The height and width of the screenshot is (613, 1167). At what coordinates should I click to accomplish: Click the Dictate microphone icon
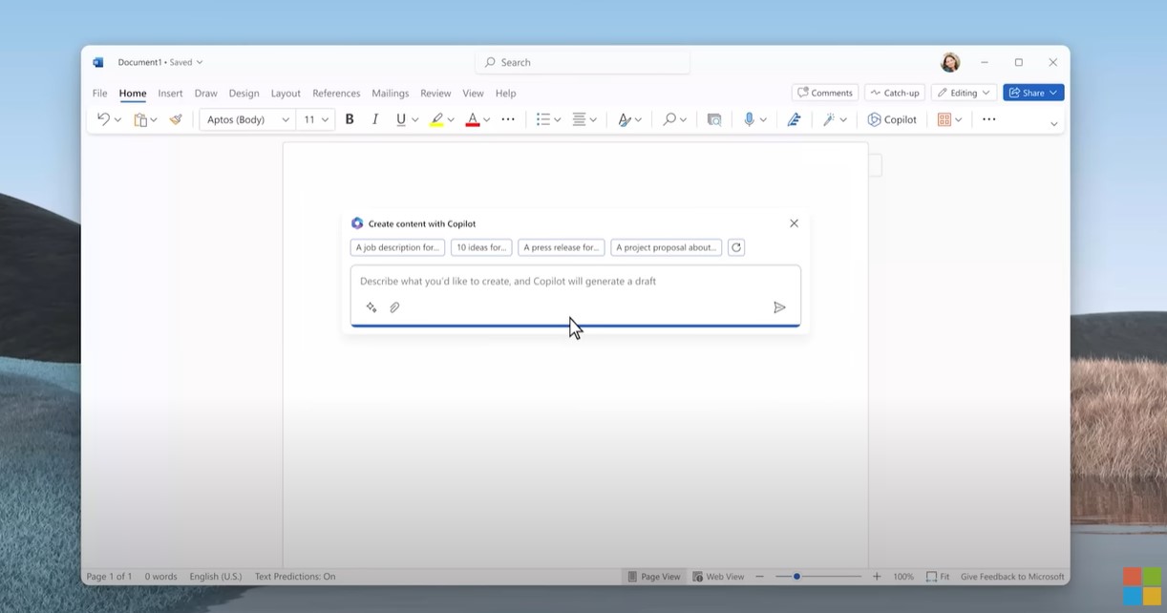tap(749, 119)
